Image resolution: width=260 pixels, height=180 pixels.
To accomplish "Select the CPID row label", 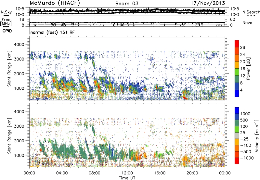I will coord(7,31).
